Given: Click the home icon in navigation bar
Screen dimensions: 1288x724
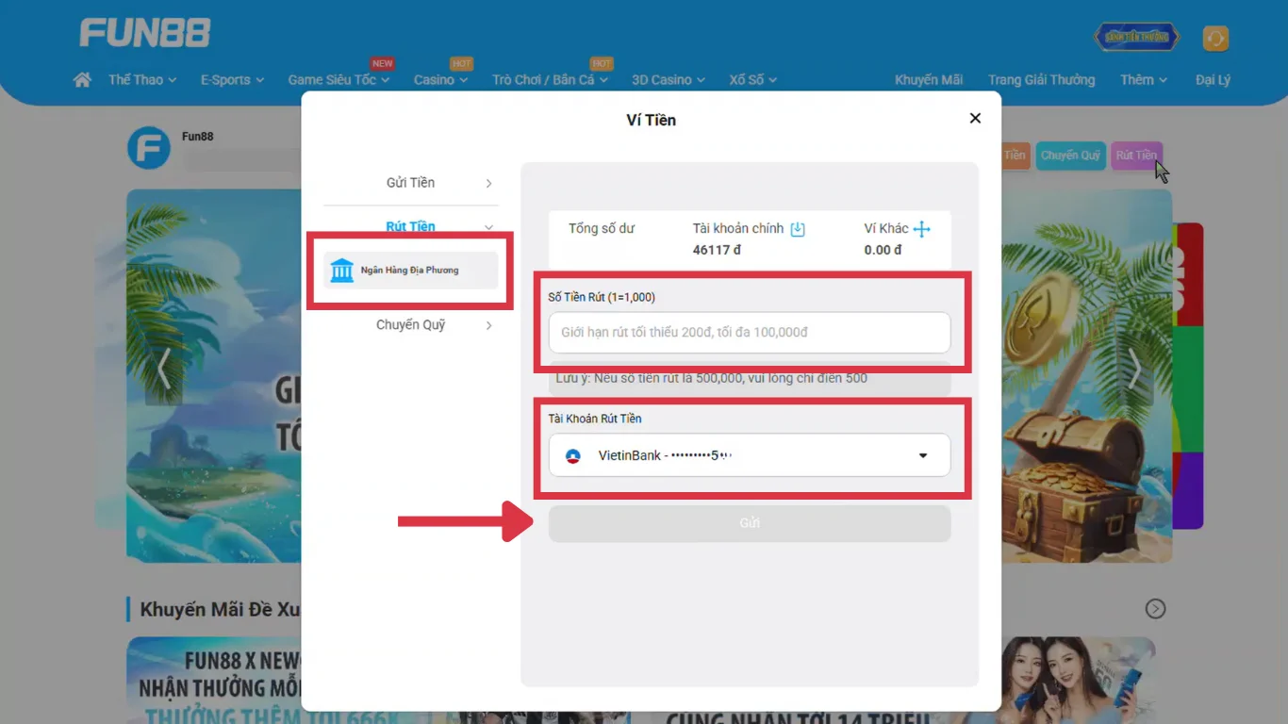Looking at the screenshot, I should click(x=82, y=80).
